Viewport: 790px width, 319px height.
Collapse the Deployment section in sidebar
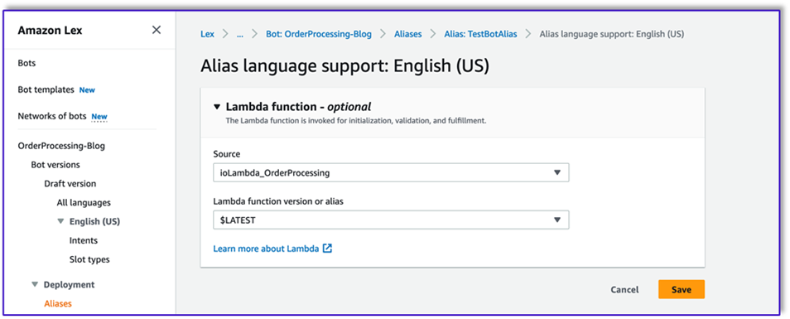35,285
